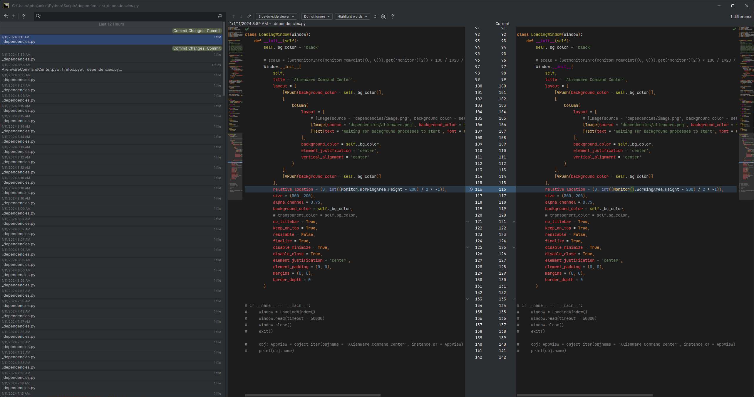Click the soft-wrap return arrow icon

tap(220, 16)
